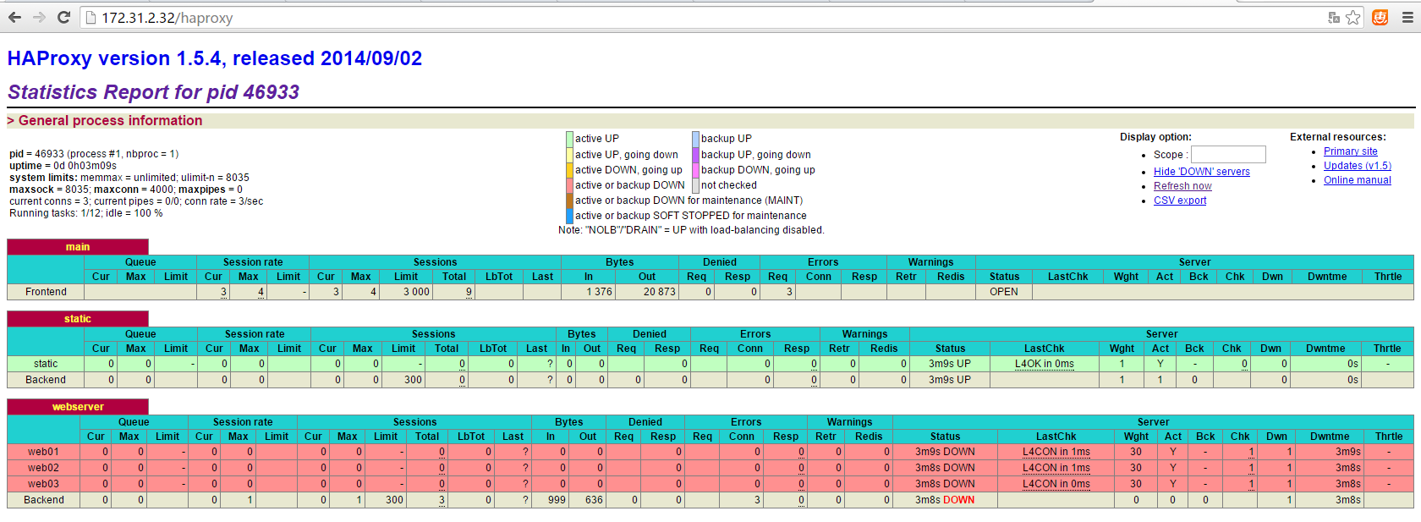Click the LastChk column header in main table
The image size is (1421, 522).
(1068, 277)
